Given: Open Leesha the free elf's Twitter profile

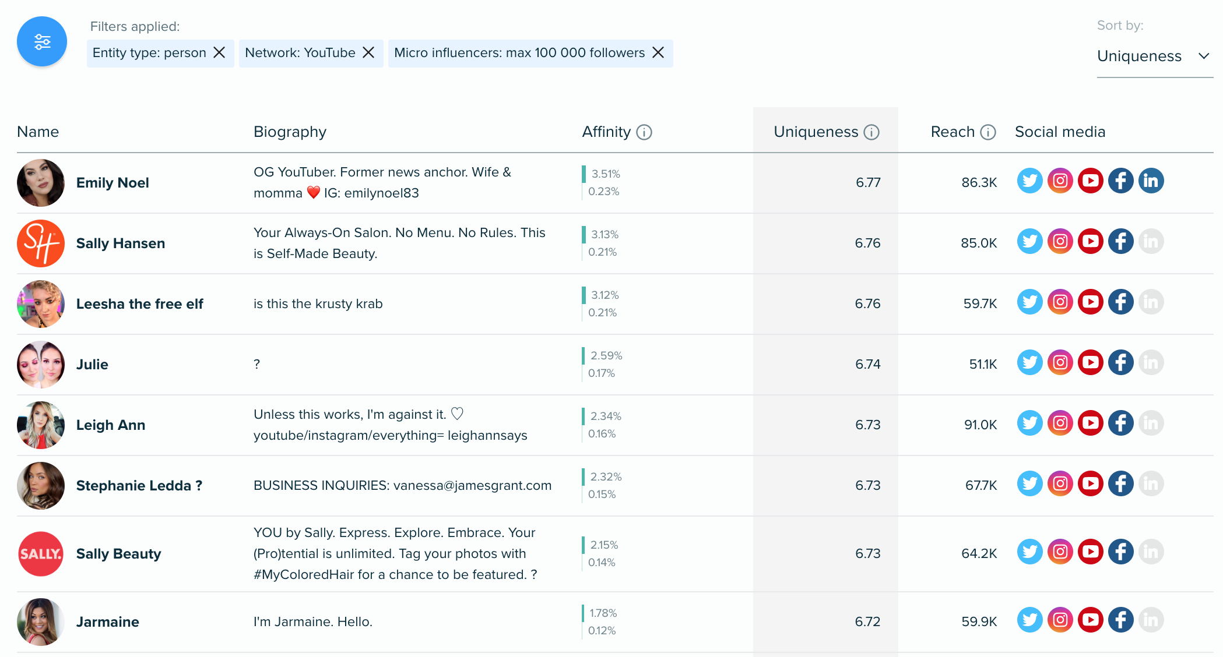Looking at the screenshot, I should click(1030, 302).
